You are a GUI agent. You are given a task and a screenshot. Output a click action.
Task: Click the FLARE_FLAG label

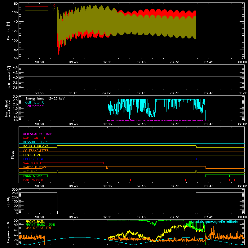pyautogui.click(x=32, y=155)
